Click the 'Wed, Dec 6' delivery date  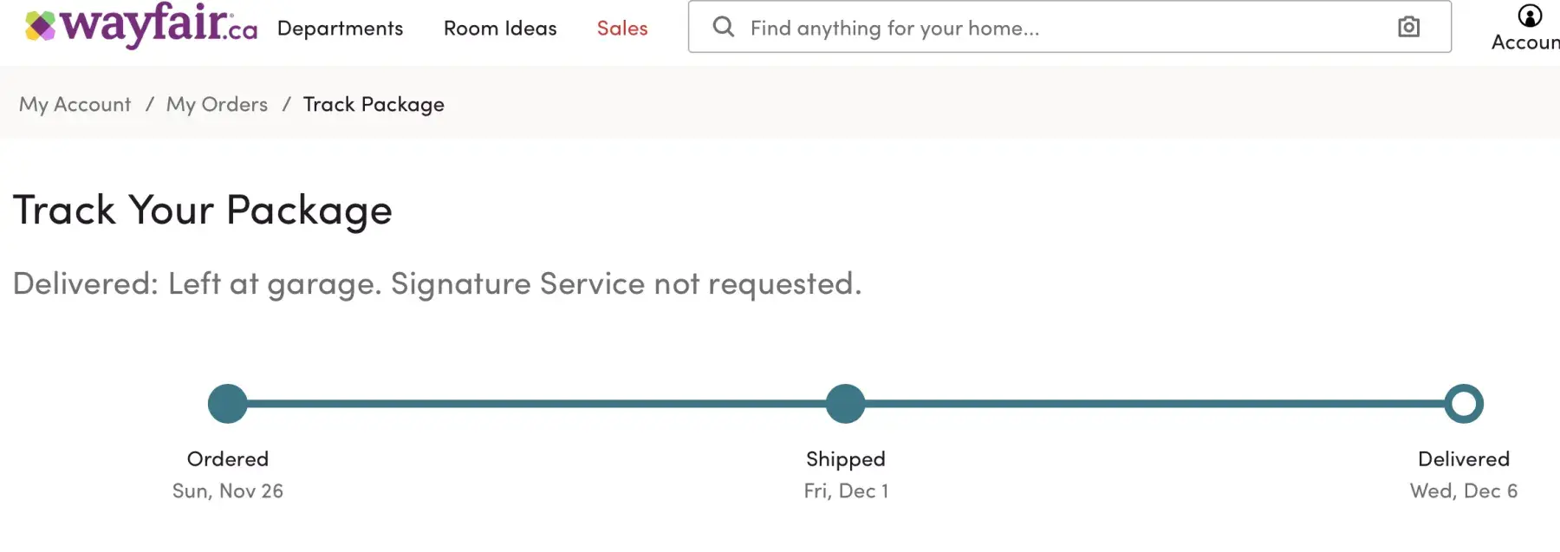click(1464, 491)
